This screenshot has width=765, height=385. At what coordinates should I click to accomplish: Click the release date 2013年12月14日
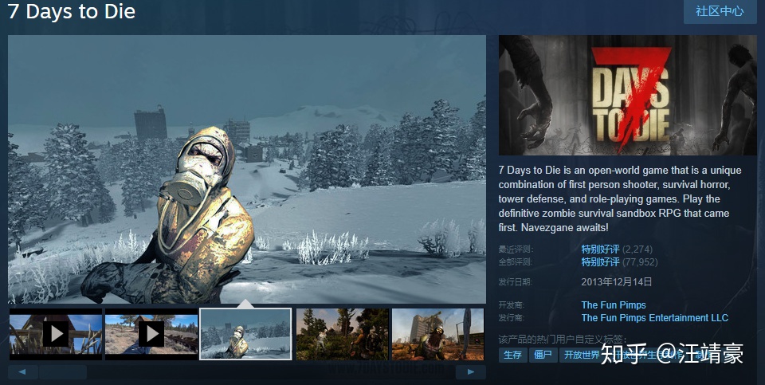pos(617,281)
